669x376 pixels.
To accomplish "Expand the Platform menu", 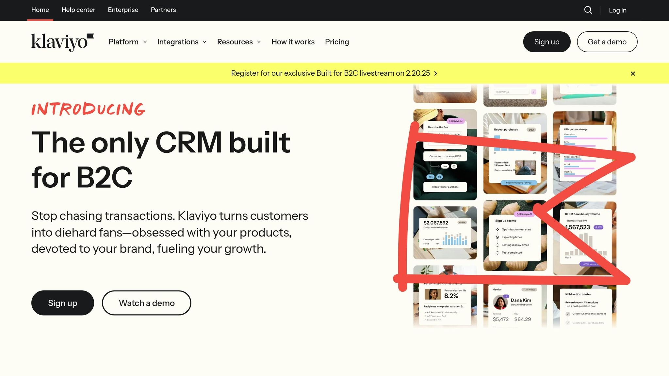I will click(x=128, y=42).
